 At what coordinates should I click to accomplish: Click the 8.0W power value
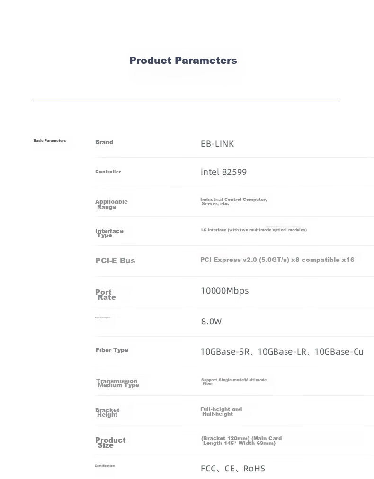[211, 322]
